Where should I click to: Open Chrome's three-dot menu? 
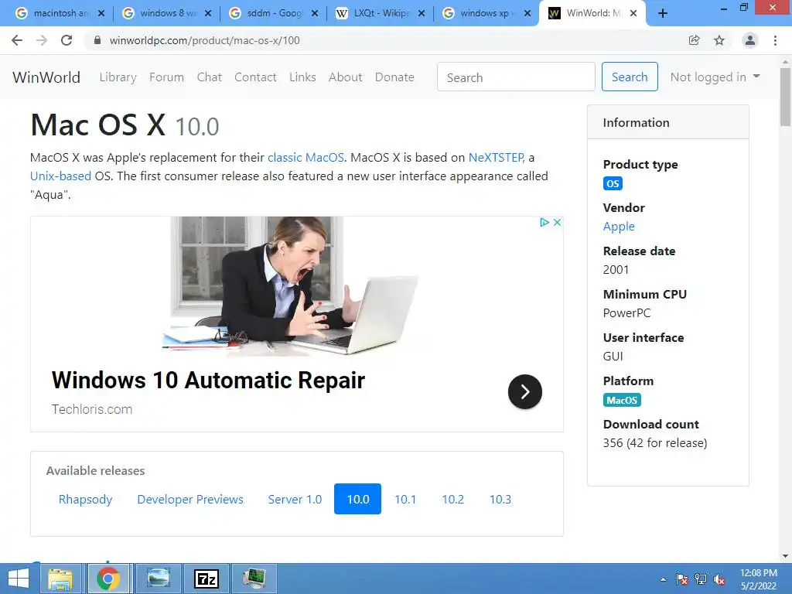[x=775, y=40]
